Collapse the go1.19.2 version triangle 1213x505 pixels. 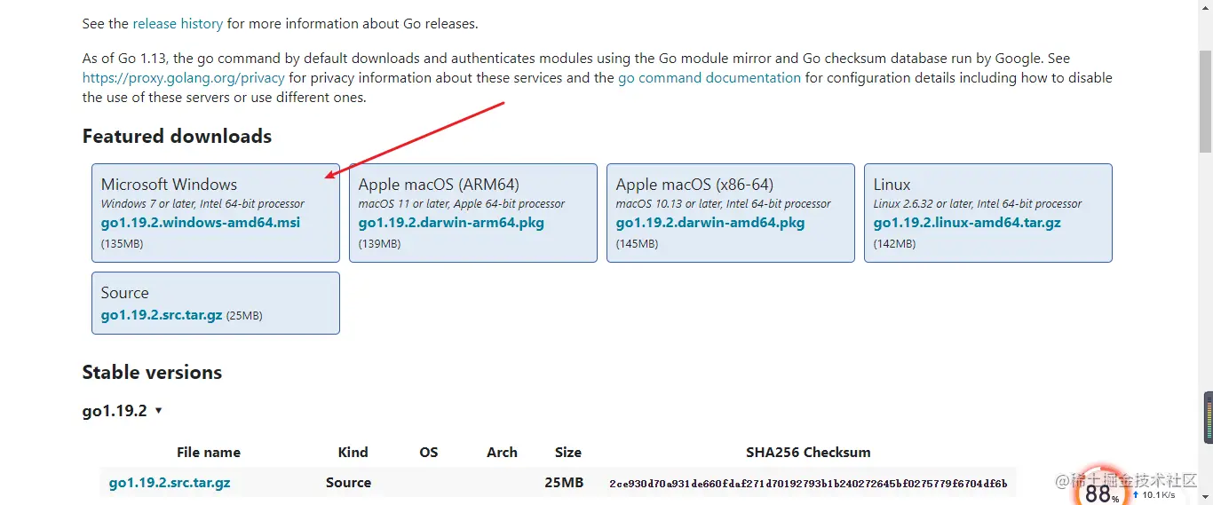158,411
